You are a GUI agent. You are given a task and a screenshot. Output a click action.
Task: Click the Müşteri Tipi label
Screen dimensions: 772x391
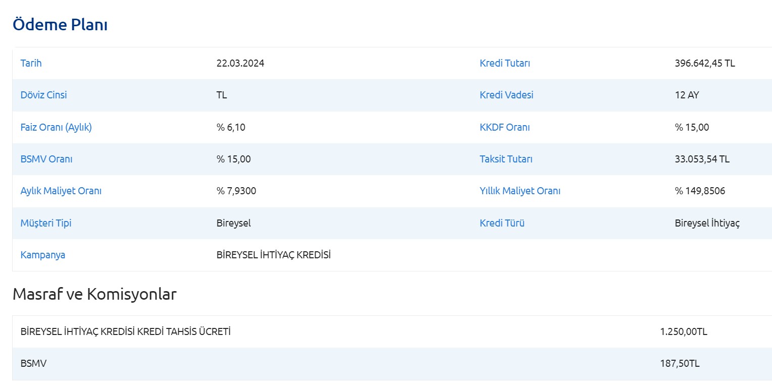(x=45, y=223)
